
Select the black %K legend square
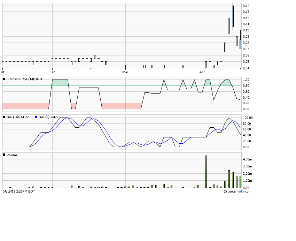[x=4, y=118]
